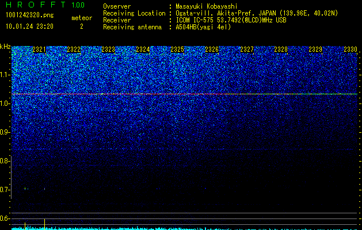Screen dimensions: 362x230
Task: Click the yellow meteor marker below 2321
Action: click(x=44, y=224)
